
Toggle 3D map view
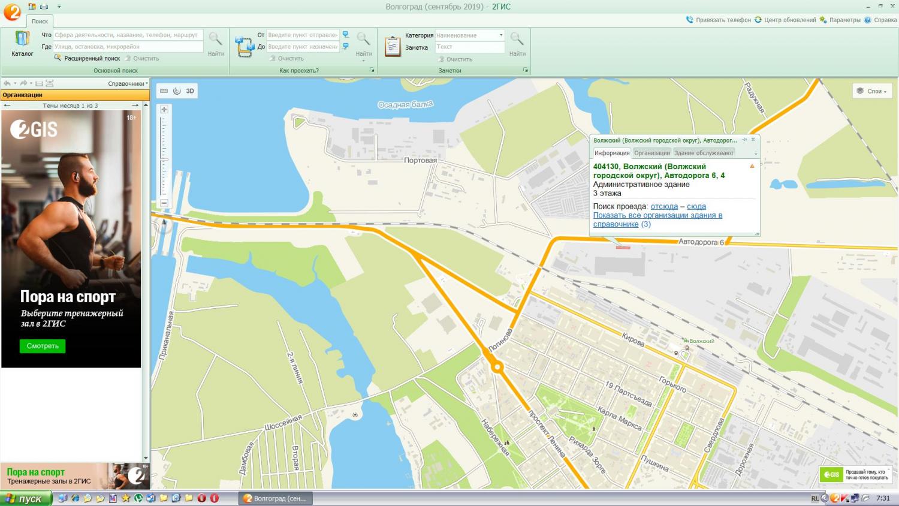pyautogui.click(x=190, y=91)
